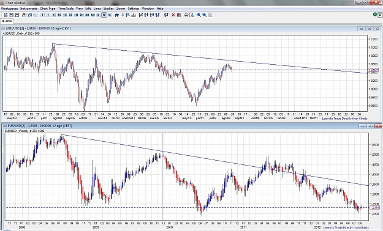Set the 4H timeframe button

[87, 15]
